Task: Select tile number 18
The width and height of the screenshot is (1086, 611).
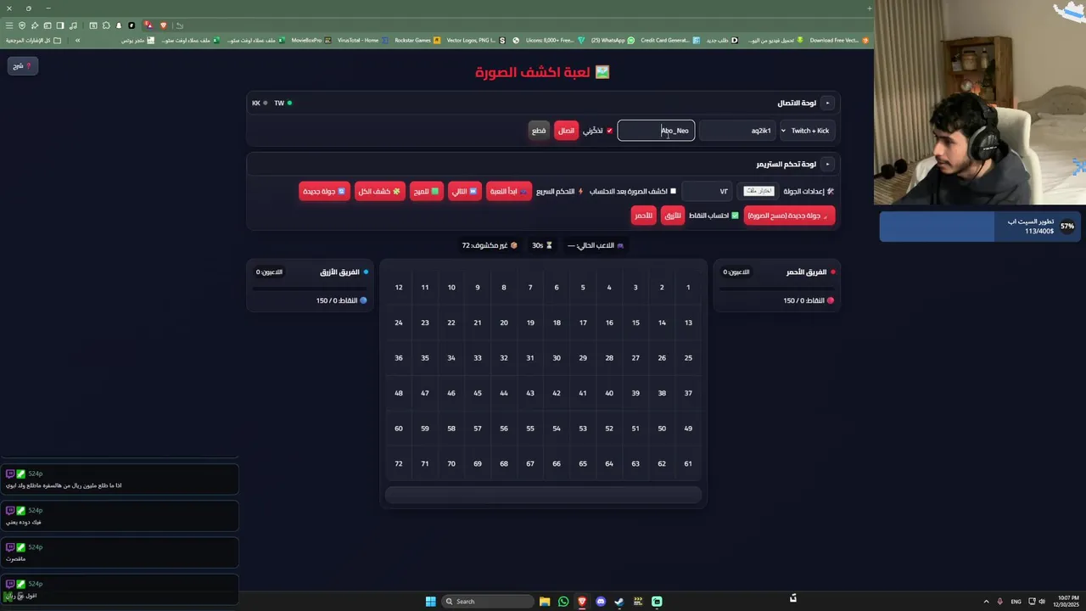Action: 557,322
